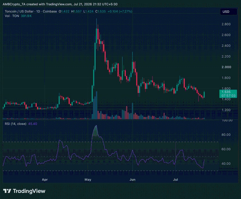Click the Jul label on time axis
241x199 pixels.
[x=175, y=179]
